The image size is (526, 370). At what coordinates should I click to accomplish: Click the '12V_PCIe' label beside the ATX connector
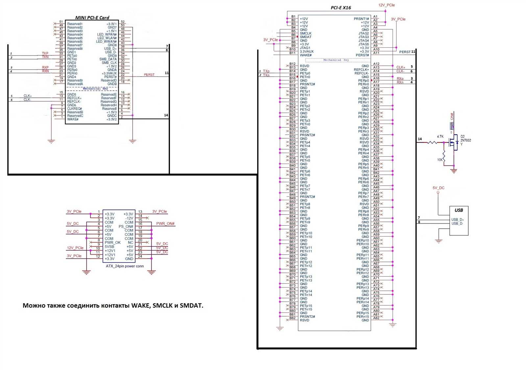[75, 248]
